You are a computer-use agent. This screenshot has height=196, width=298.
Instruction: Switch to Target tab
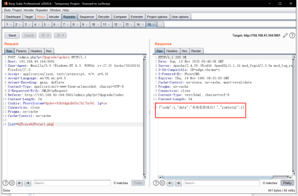[29, 17]
